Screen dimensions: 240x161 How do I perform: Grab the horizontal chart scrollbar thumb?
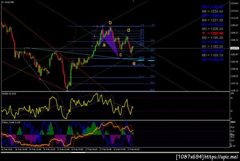(x=78, y=153)
